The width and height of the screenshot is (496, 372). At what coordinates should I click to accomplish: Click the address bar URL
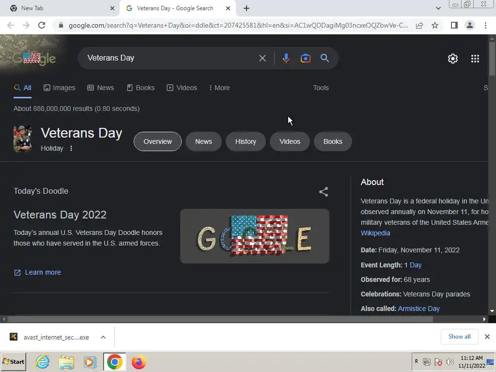(x=238, y=25)
